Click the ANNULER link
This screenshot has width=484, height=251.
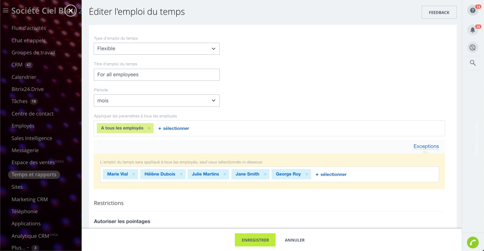(294, 240)
